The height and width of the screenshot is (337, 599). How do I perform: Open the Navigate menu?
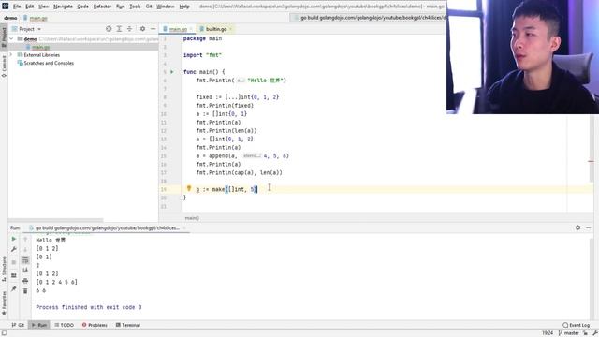coord(63,7)
